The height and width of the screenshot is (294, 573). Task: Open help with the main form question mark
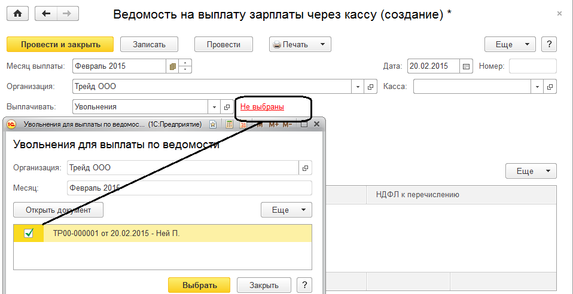coord(549,45)
